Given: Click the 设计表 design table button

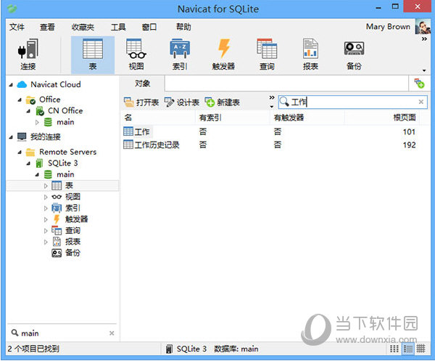Looking at the screenshot, I should coord(182,102).
